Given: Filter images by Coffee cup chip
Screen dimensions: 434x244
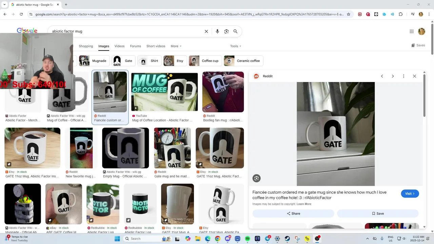Looking at the screenshot, I should 205,61.
